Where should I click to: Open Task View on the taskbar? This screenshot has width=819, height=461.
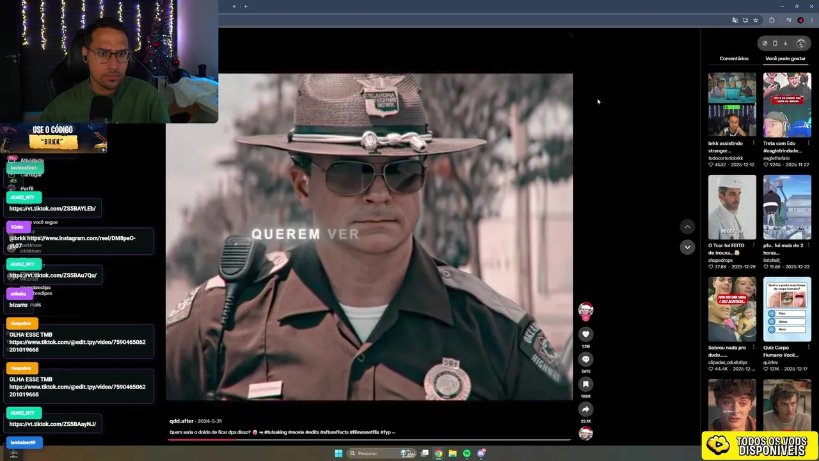[424, 453]
